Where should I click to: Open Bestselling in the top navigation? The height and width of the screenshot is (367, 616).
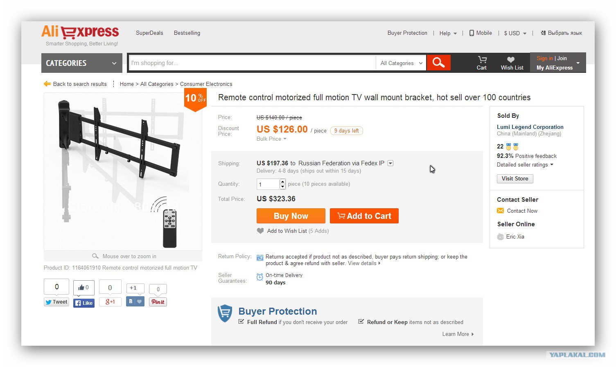click(x=187, y=33)
